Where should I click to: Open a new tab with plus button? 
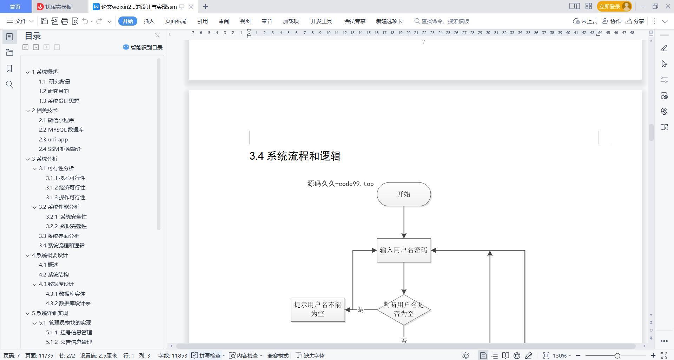point(205,6)
